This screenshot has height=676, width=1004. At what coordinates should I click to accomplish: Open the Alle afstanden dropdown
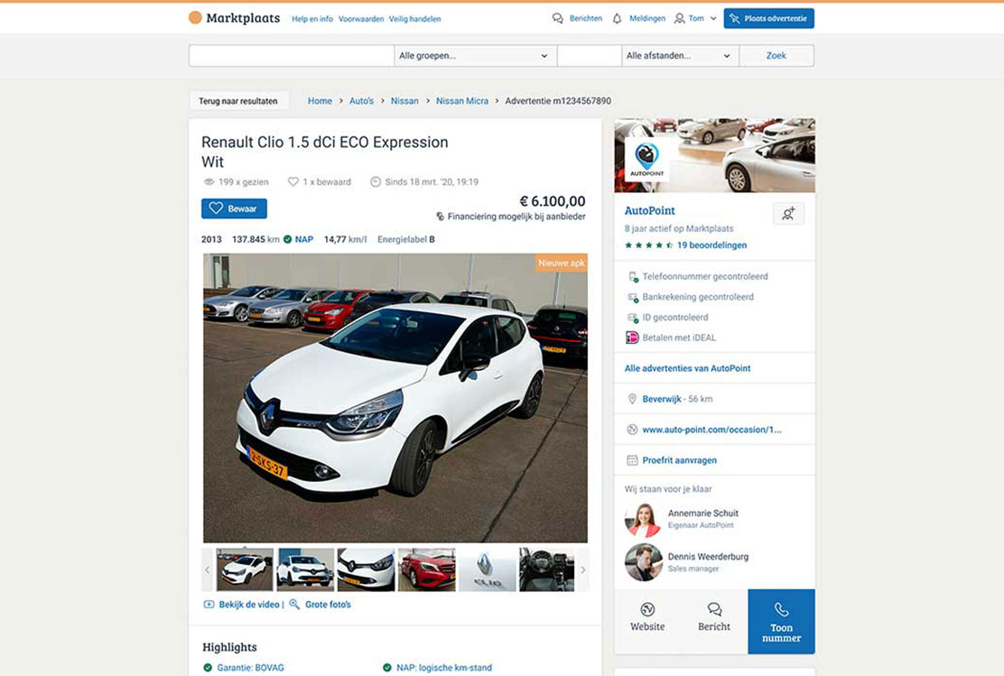[680, 56]
